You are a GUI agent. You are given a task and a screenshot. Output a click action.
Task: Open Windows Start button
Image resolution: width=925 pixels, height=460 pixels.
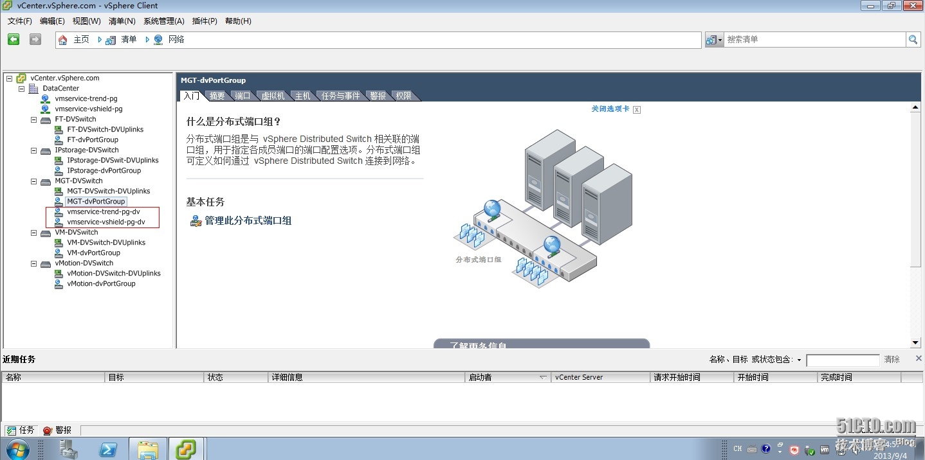(x=18, y=448)
